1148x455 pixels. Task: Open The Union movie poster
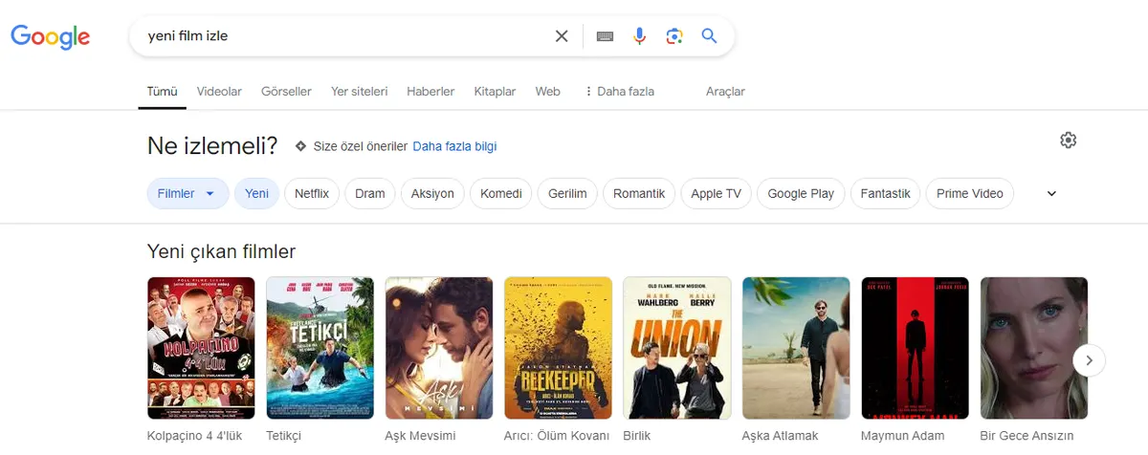[x=677, y=348]
